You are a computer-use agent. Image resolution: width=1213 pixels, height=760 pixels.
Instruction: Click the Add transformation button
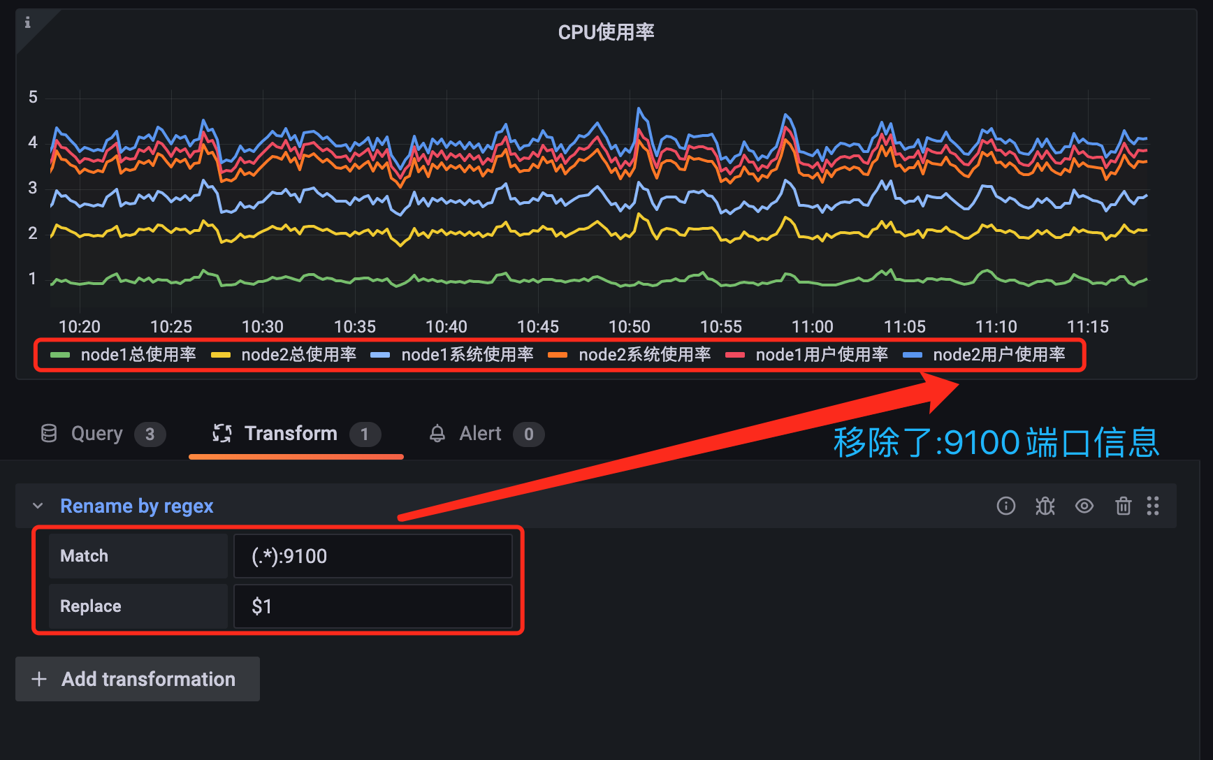pos(137,678)
